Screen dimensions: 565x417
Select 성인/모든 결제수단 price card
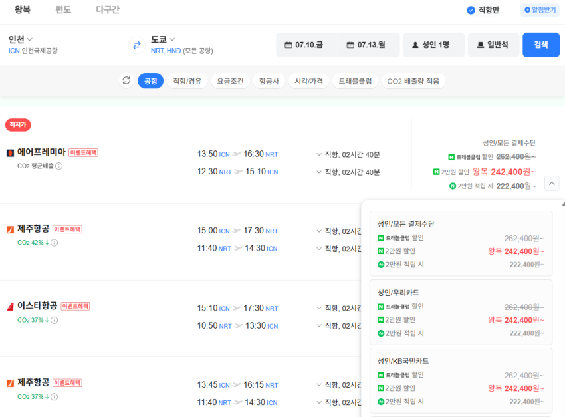coord(461,243)
